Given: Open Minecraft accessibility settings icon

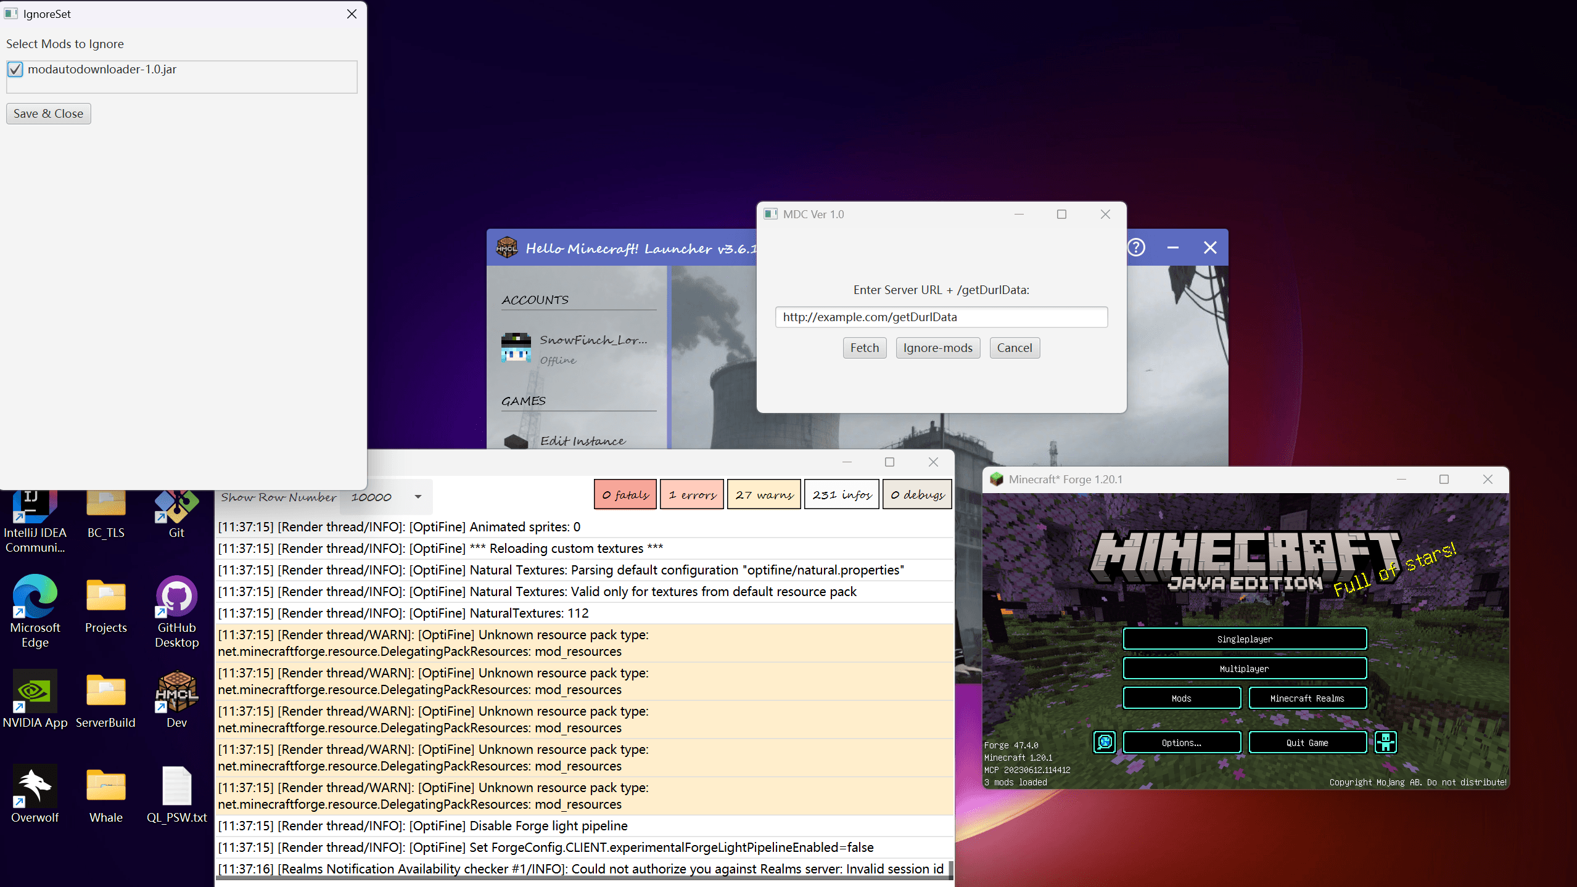Looking at the screenshot, I should pos(1385,742).
